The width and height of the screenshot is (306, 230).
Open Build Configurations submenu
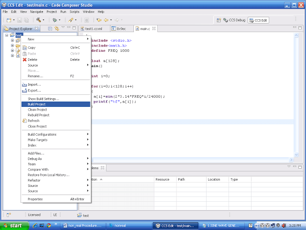(x=56, y=134)
